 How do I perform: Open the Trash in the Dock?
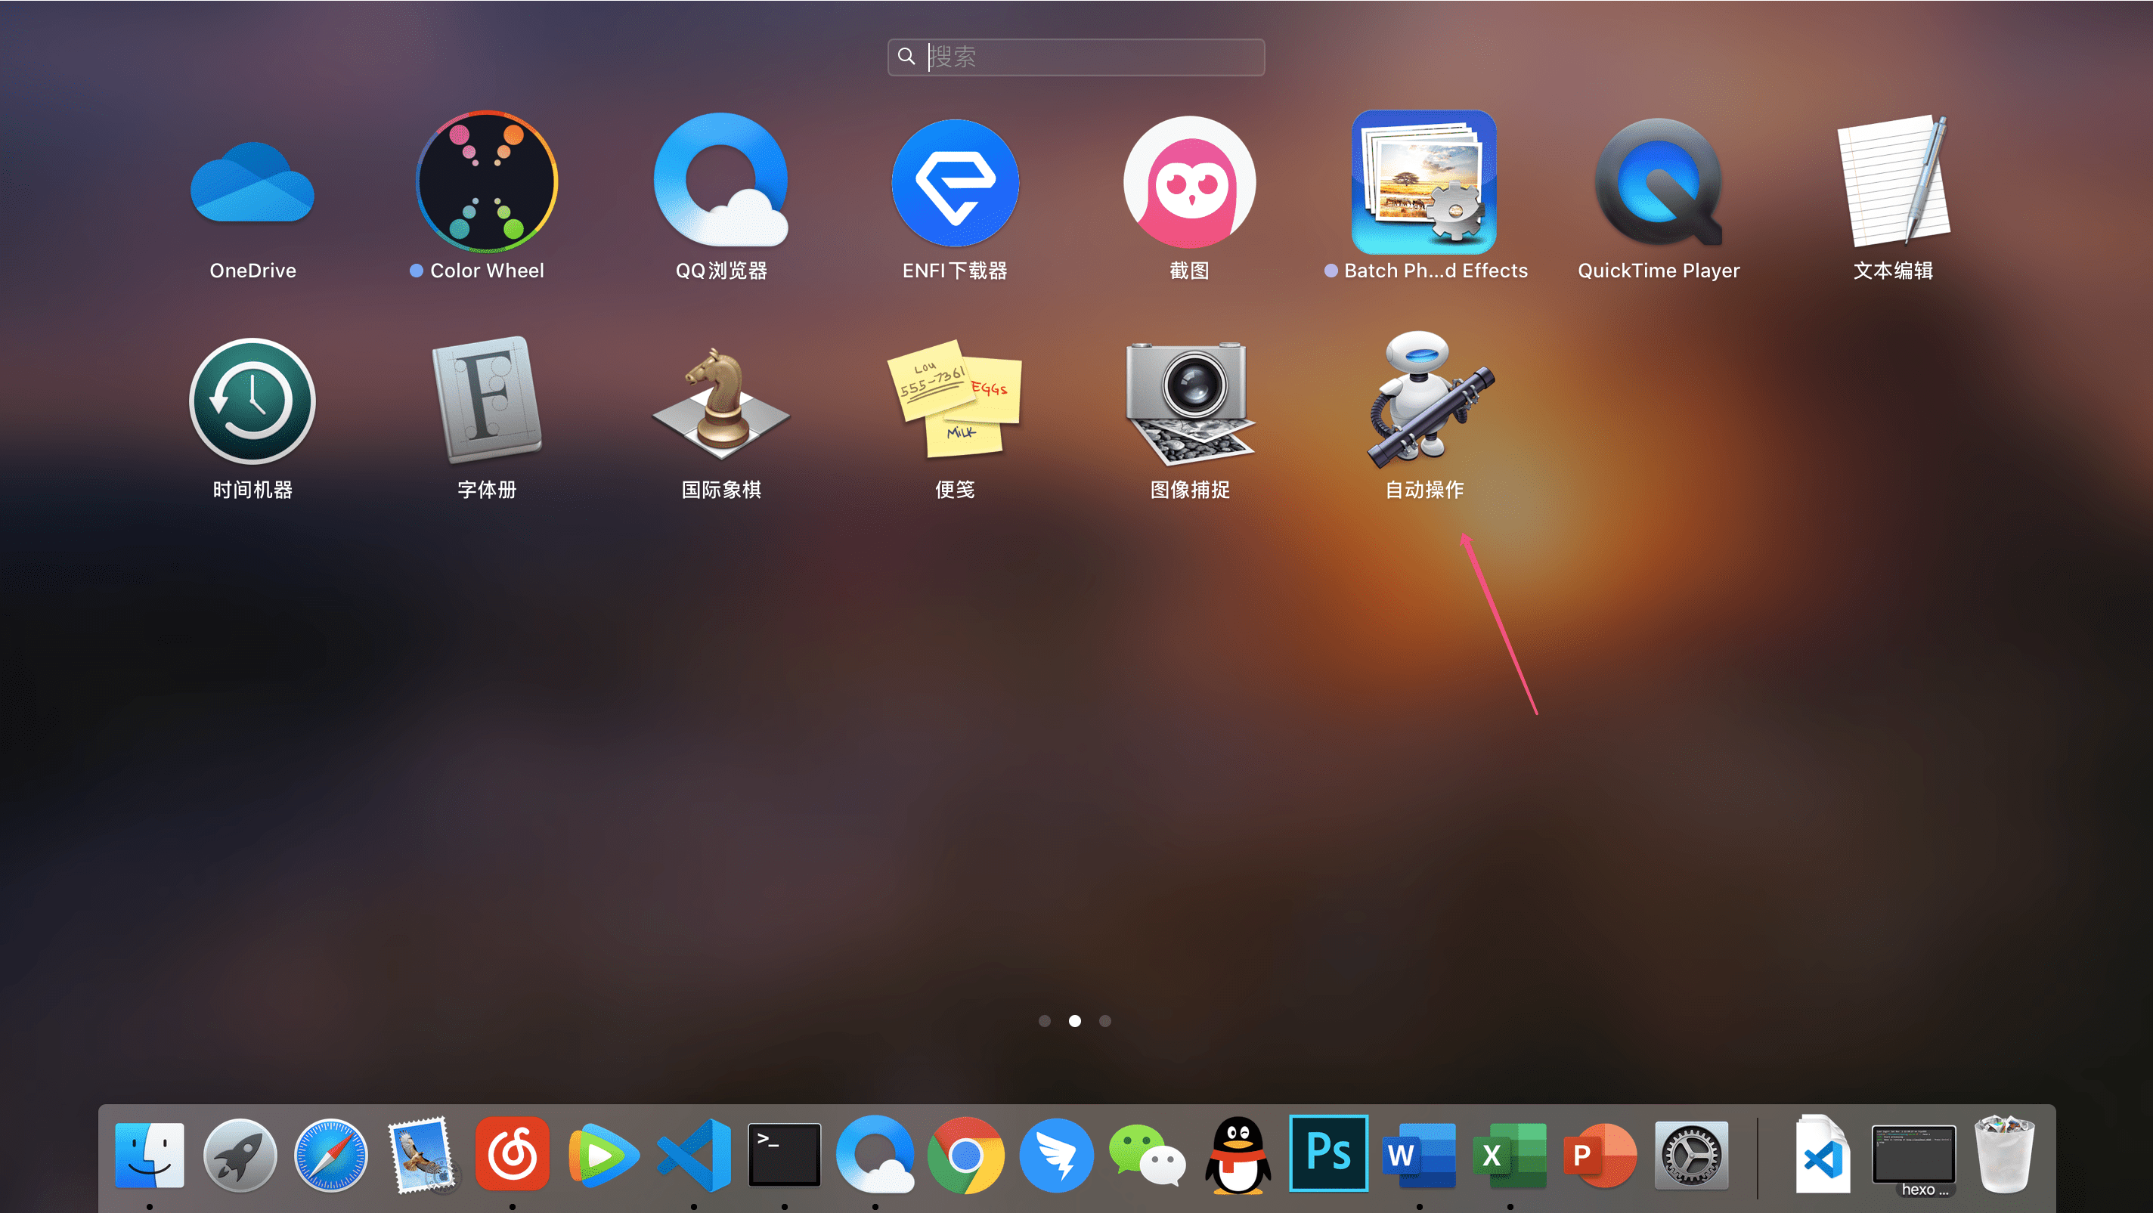[x=2004, y=1156]
